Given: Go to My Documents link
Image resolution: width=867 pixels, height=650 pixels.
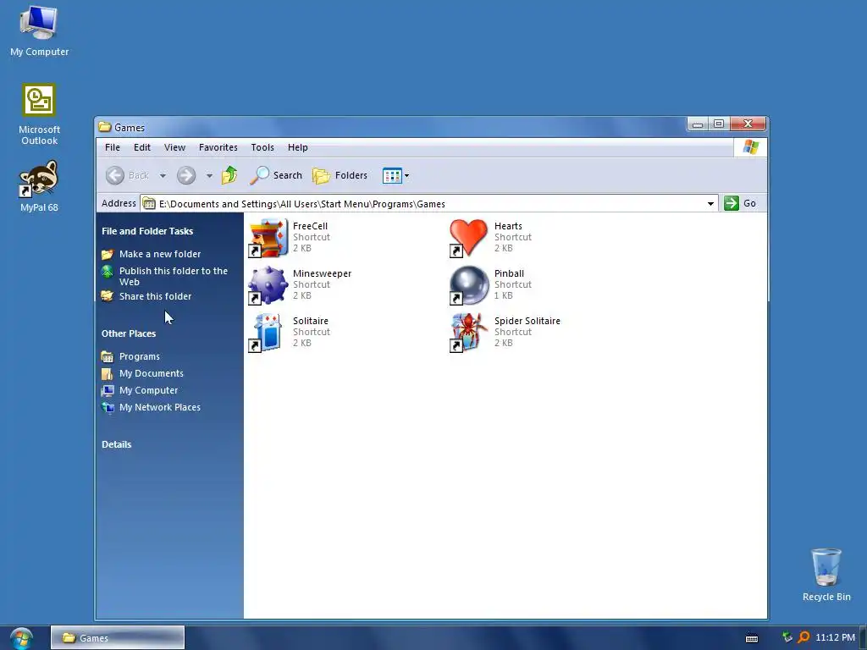Looking at the screenshot, I should click(152, 373).
